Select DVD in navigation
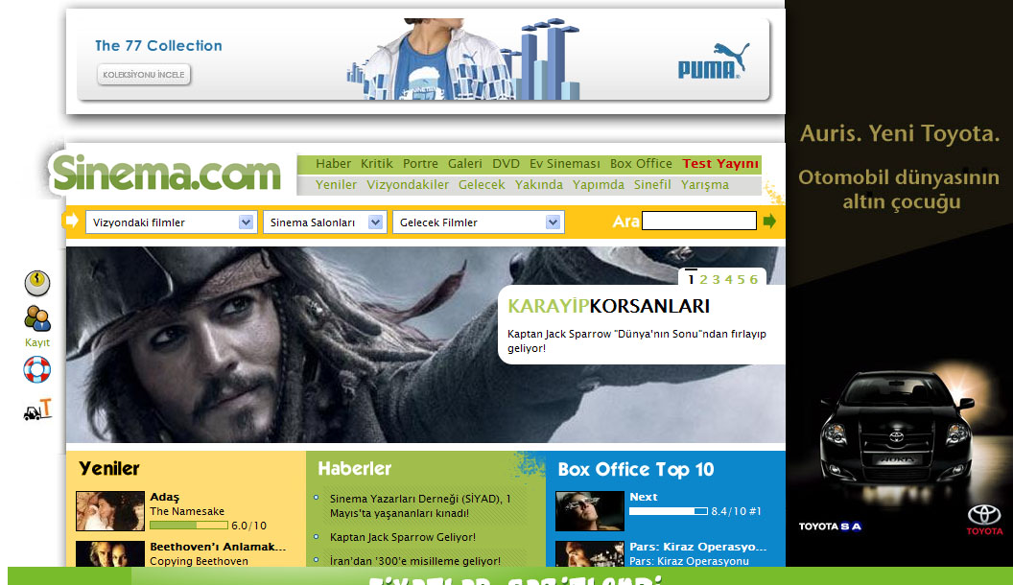The width and height of the screenshot is (1013, 585). point(506,164)
